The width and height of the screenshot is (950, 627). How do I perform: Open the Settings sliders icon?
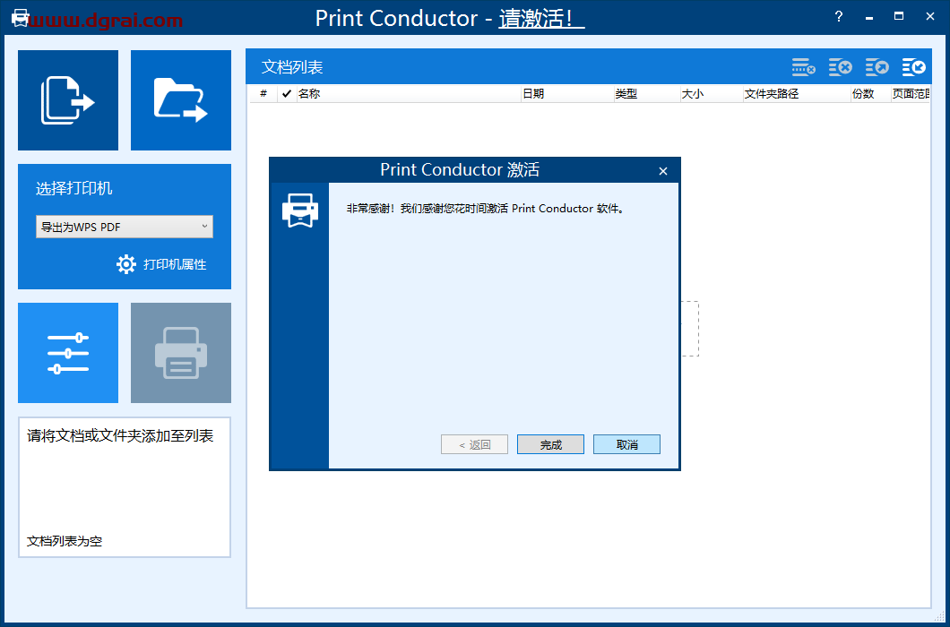(x=67, y=352)
